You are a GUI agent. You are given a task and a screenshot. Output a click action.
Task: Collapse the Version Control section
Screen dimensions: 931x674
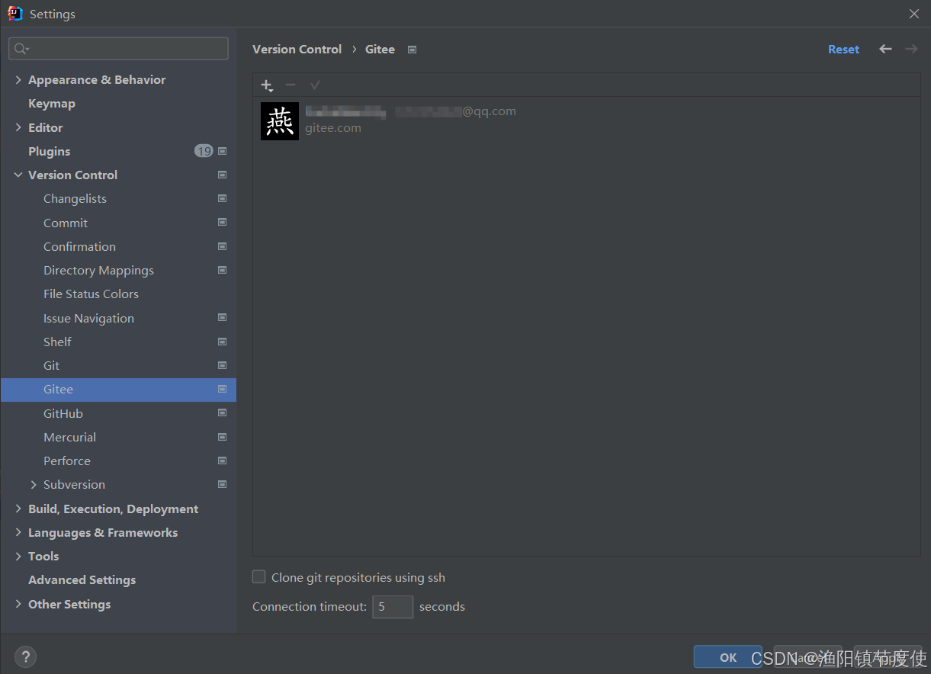[18, 175]
